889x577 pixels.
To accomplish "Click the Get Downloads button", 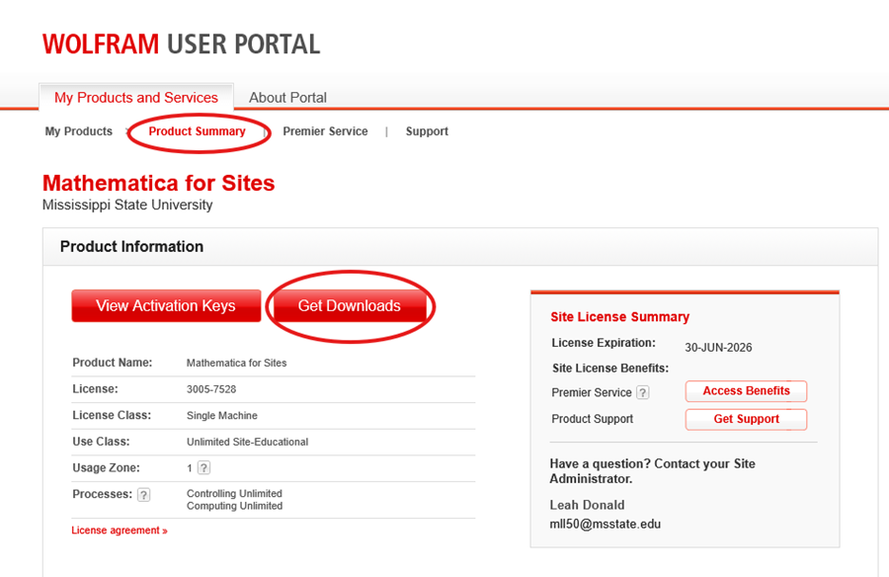I will (x=350, y=306).
